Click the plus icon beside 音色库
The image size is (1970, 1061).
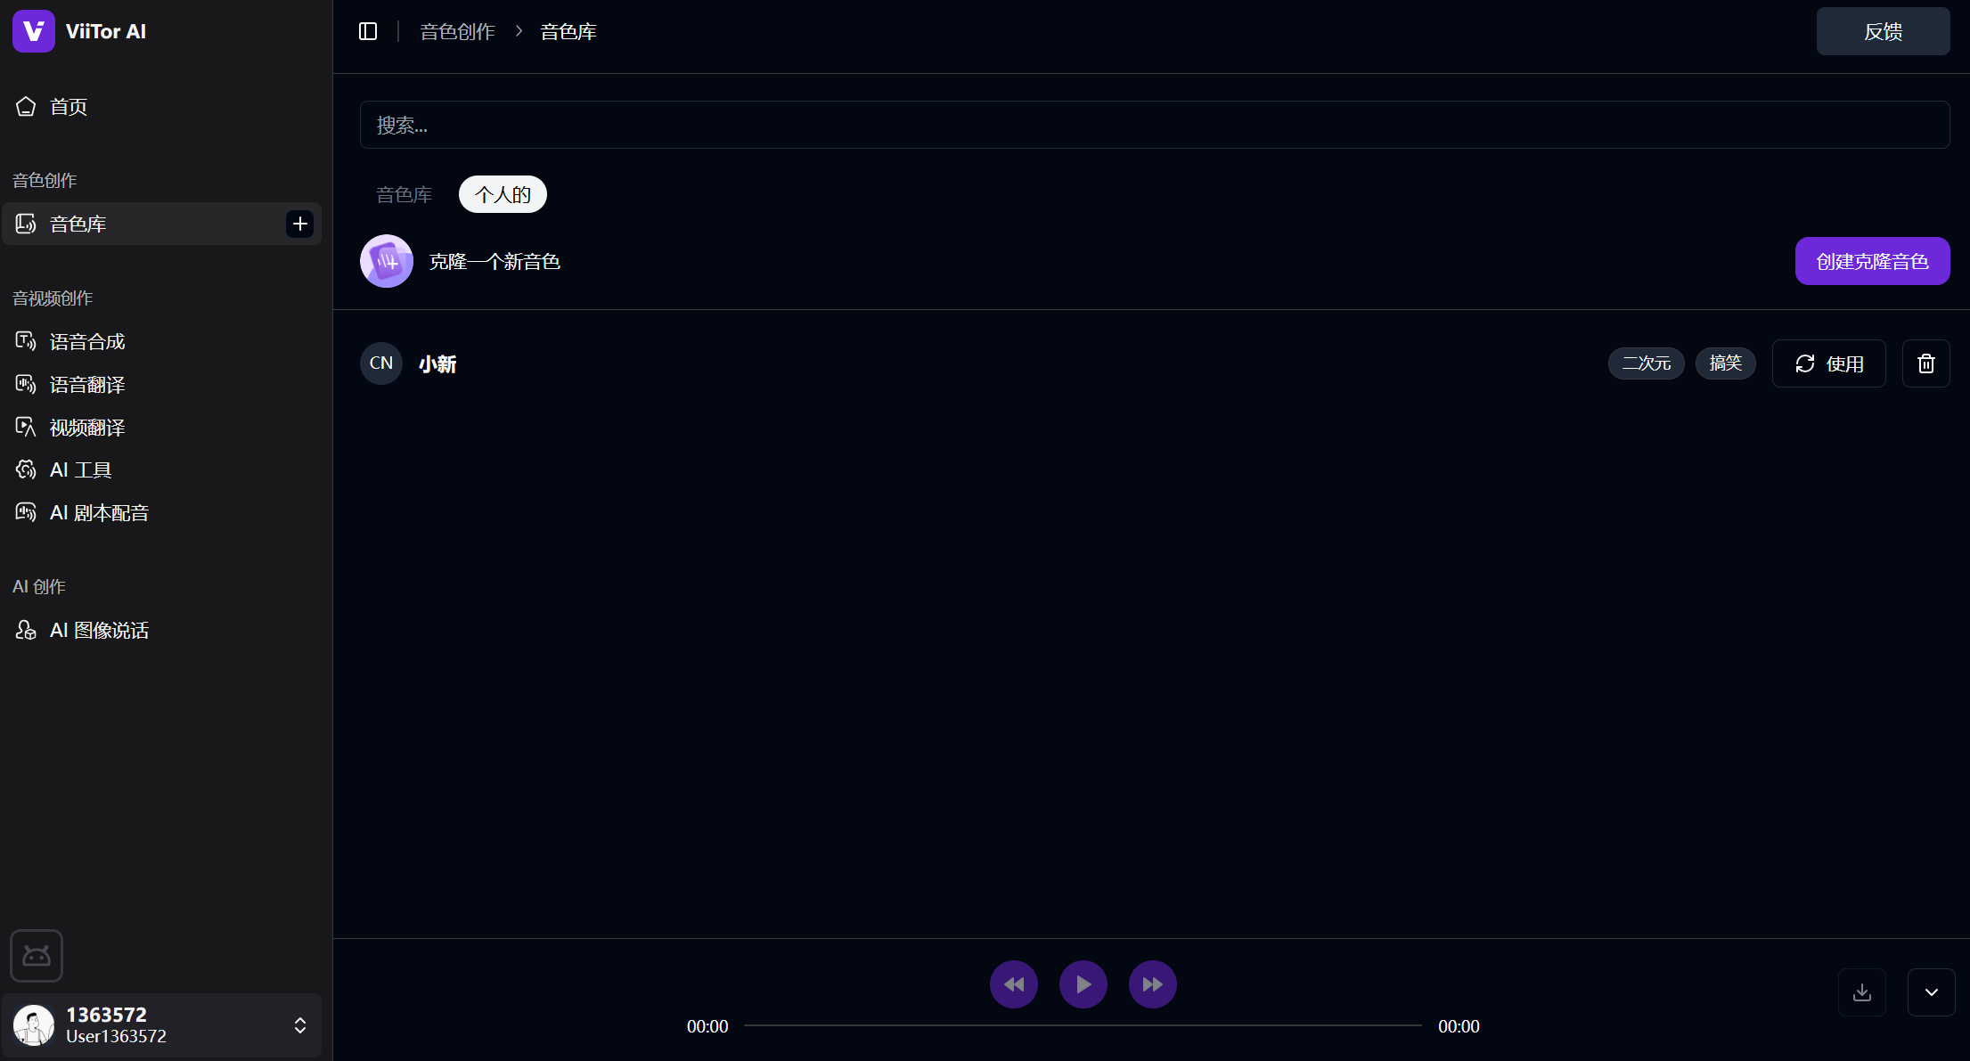[299, 224]
